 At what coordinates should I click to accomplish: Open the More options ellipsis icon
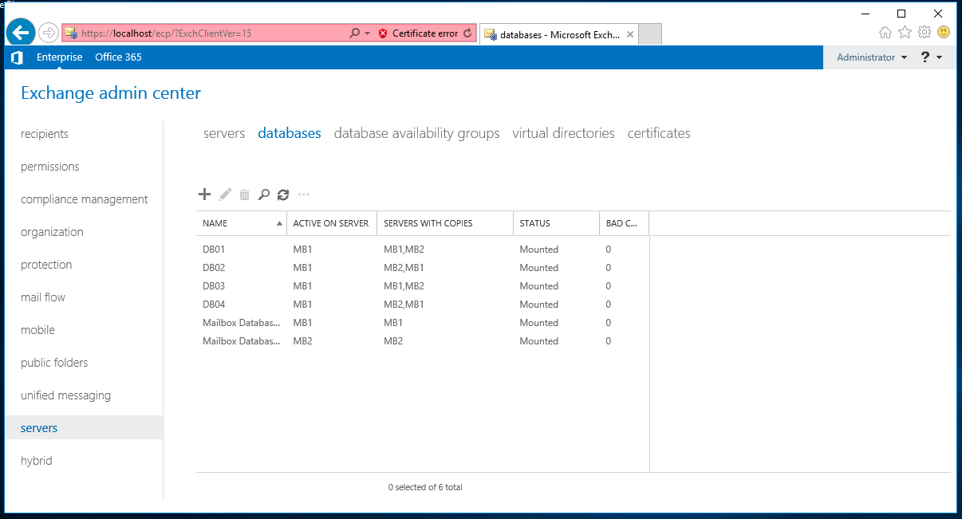(x=303, y=195)
